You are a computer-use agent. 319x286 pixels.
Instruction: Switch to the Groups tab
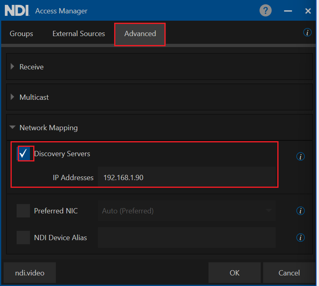21,34
